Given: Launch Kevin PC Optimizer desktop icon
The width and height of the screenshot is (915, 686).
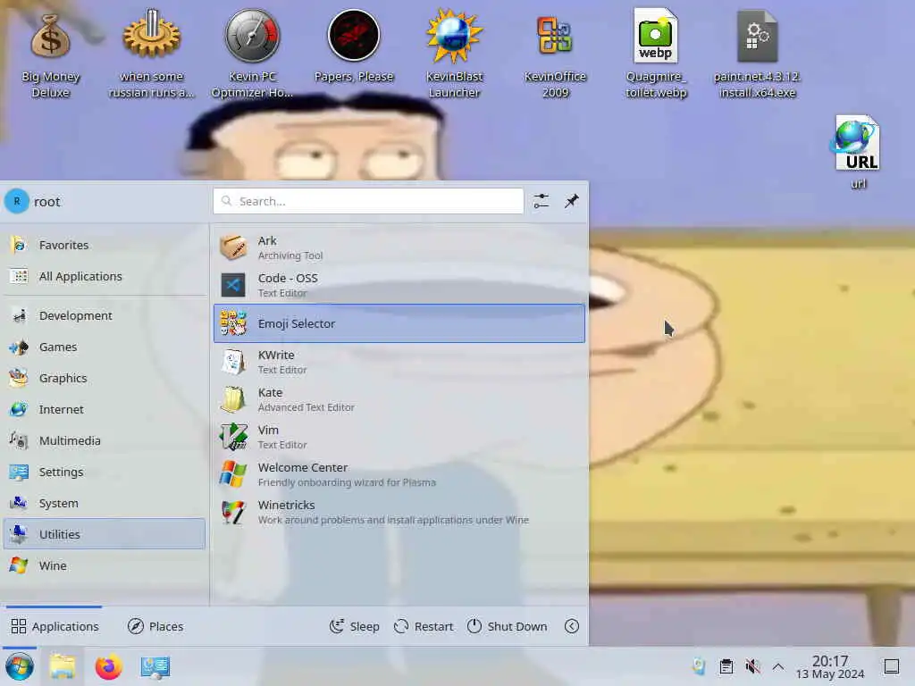Looking at the screenshot, I should coord(252,55).
